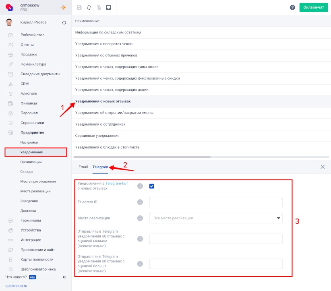
Task: Select row Уведомления об открытии/закрытии смены
Action: [201, 113]
